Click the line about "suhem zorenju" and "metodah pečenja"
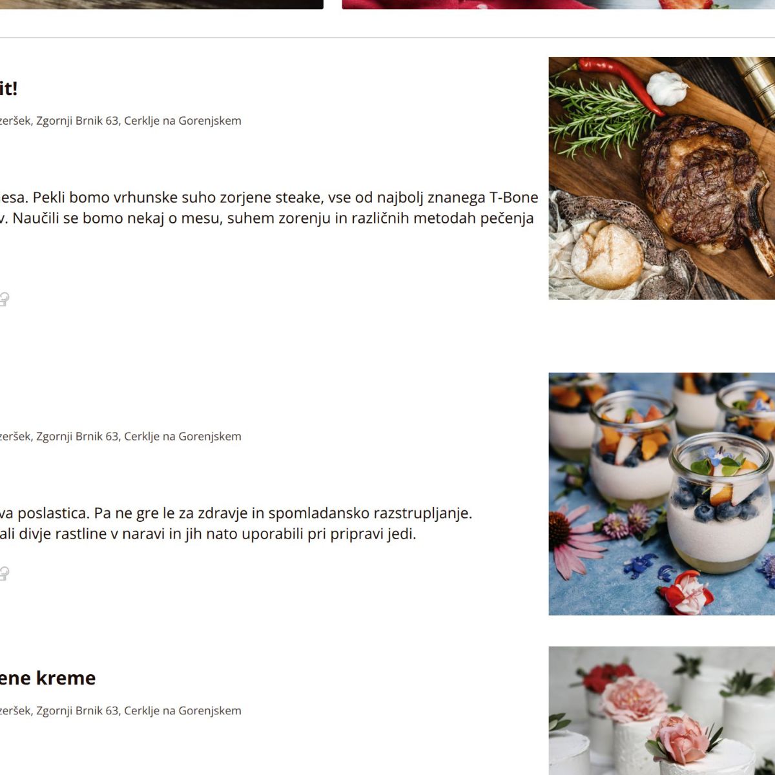 [x=267, y=218]
